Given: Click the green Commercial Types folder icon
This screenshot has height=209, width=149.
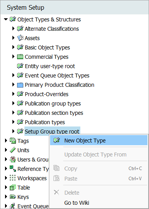Looking at the screenshot, I should pos(20,57).
